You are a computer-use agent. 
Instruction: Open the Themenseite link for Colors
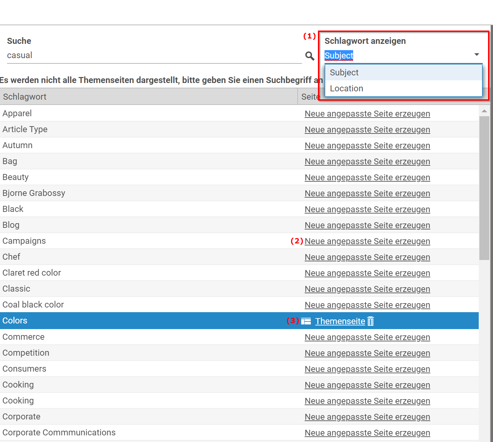(340, 321)
